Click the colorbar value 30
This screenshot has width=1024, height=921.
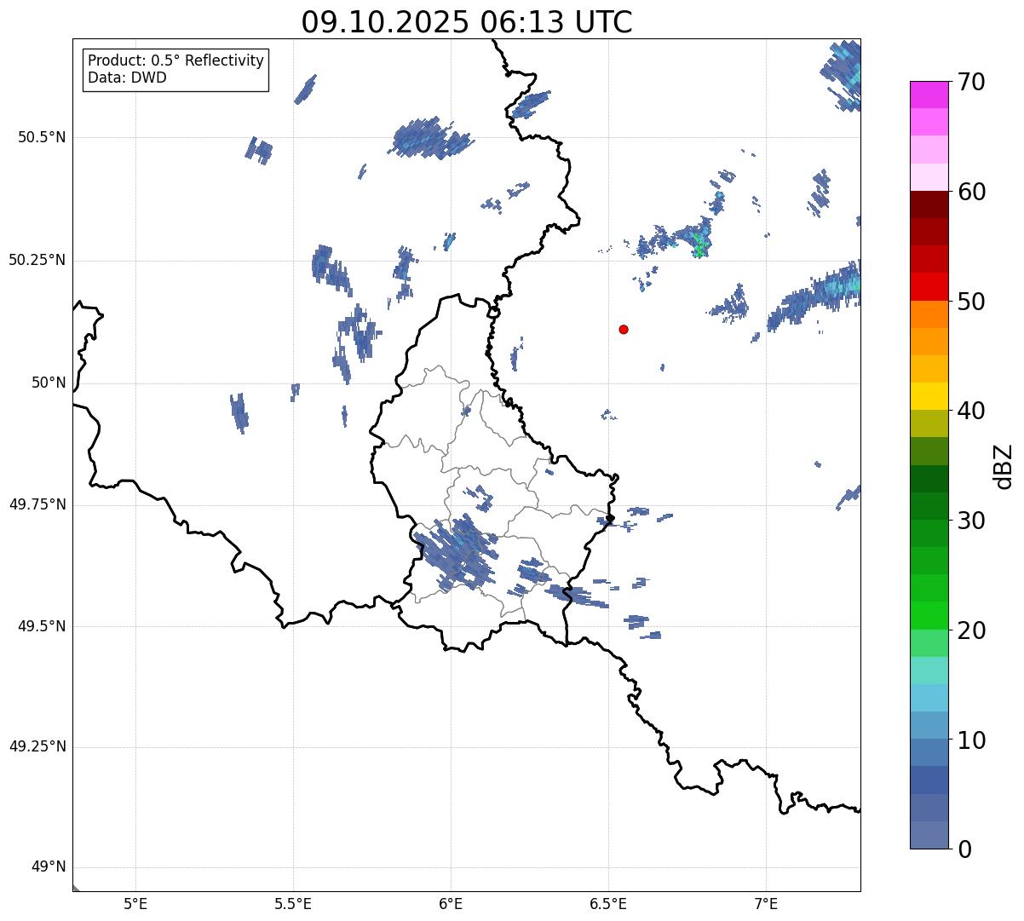(971, 521)
